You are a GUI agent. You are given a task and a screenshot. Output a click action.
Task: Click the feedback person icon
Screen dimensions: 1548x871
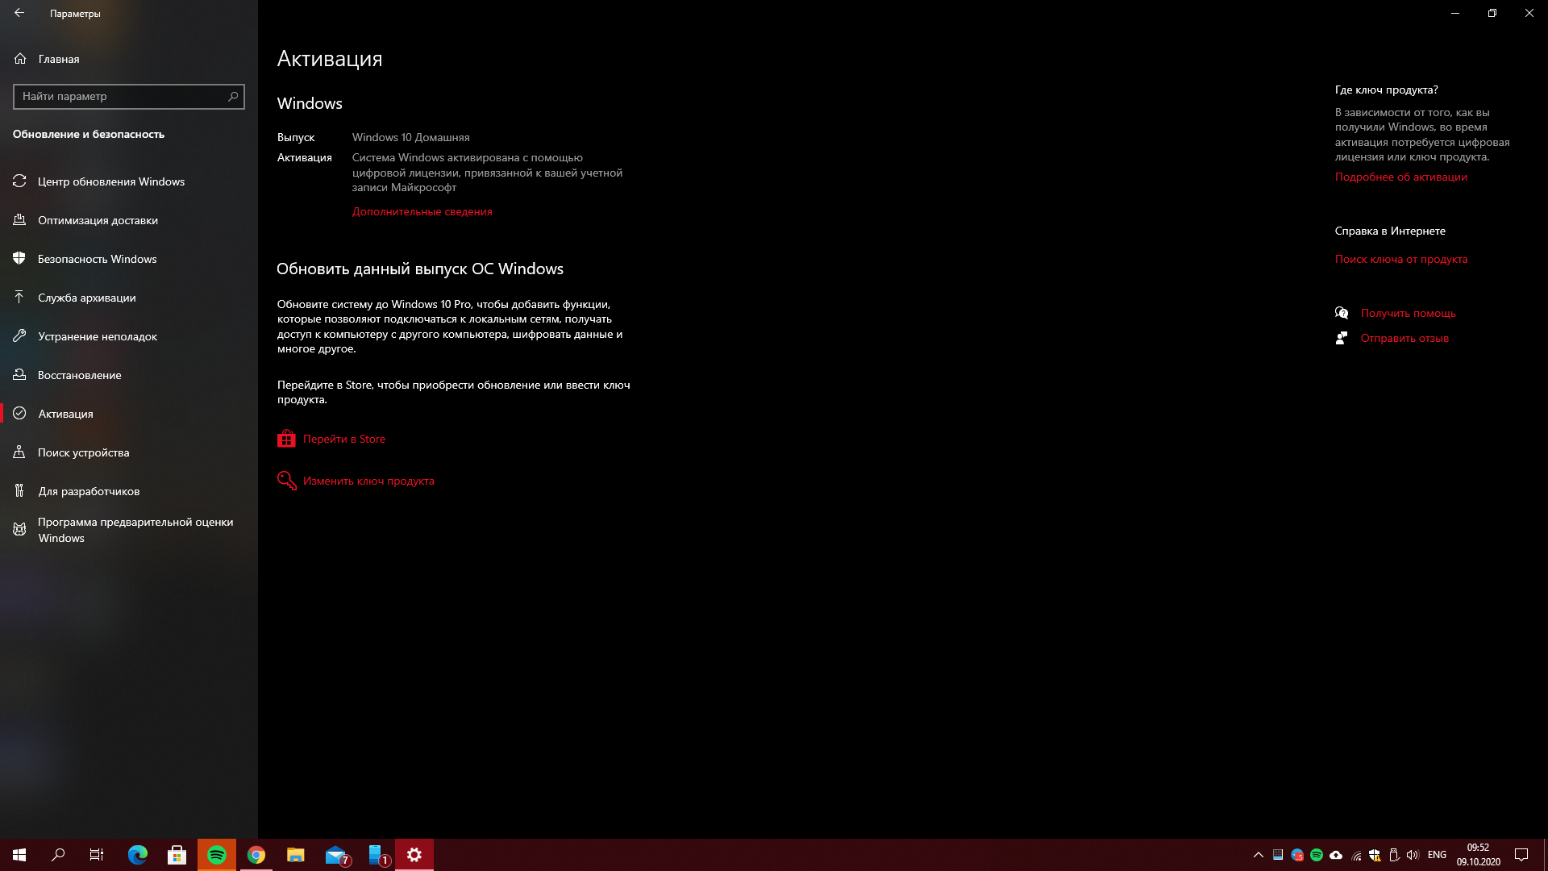(x=1342, y=338)
